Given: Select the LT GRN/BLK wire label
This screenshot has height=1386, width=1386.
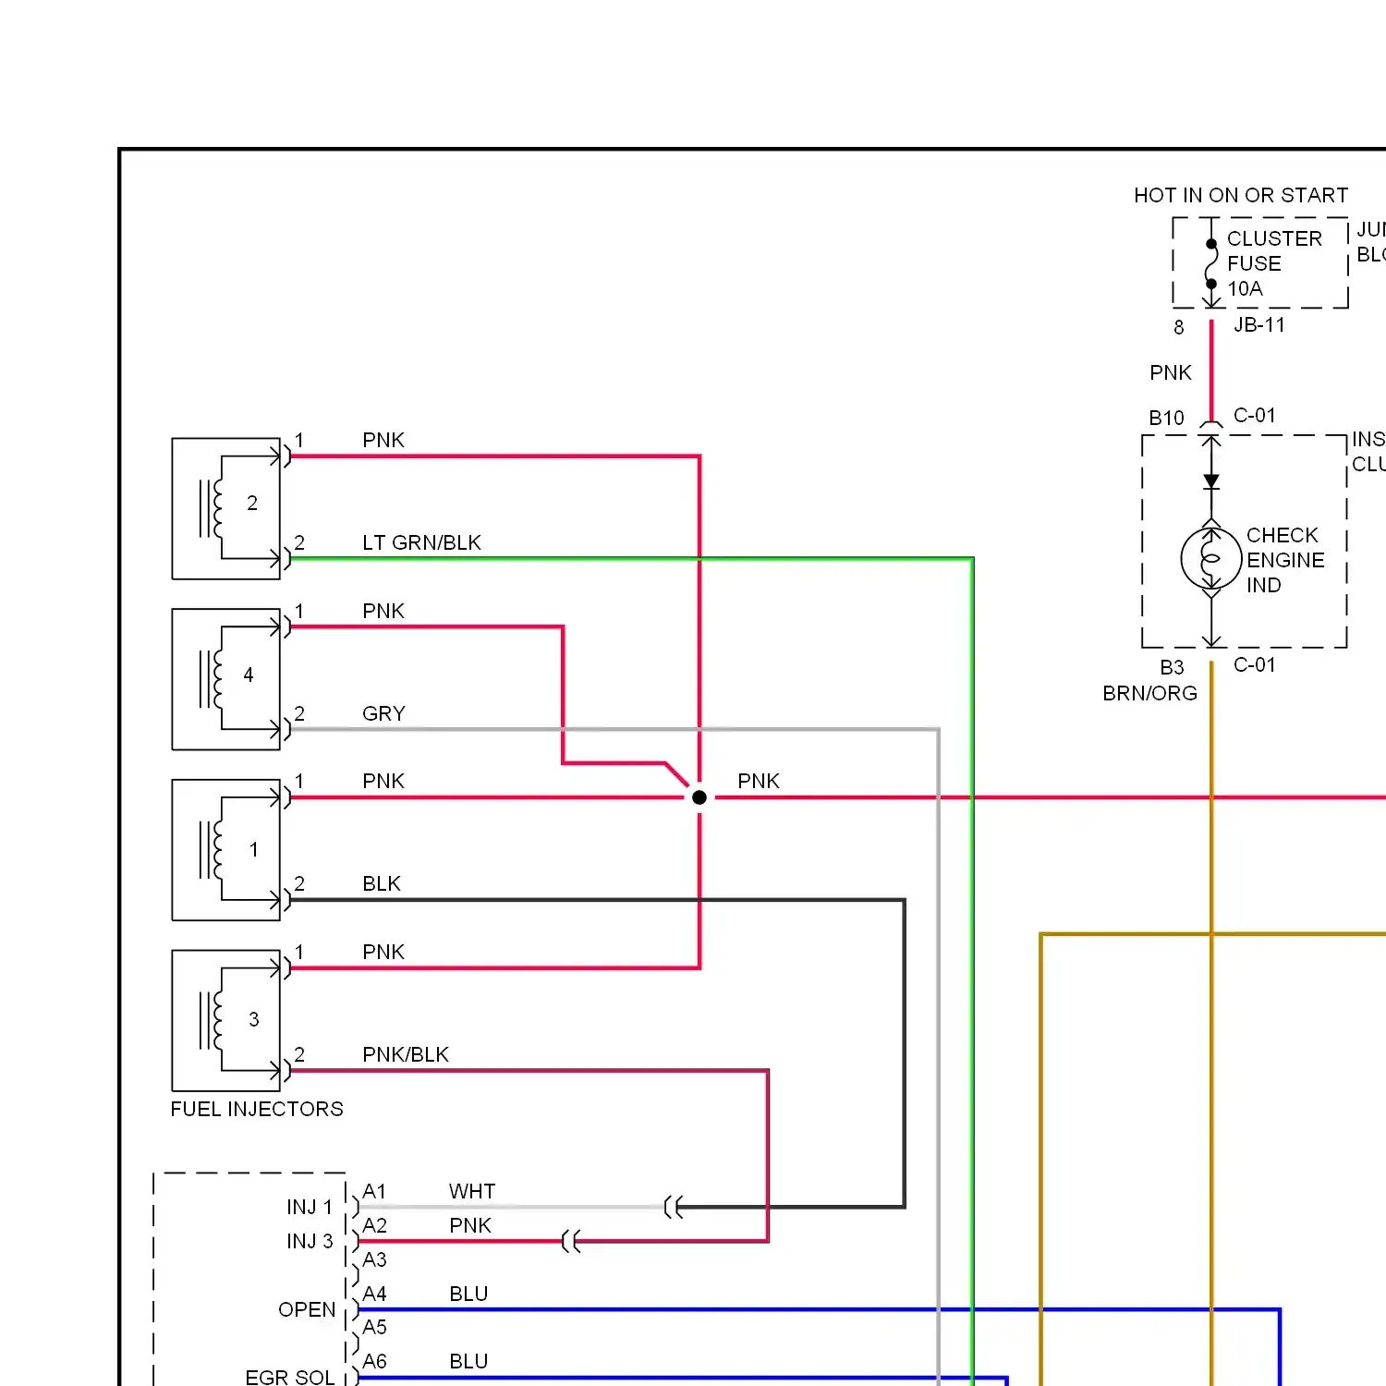Looking at the screenshot, I should click(421, 543).
